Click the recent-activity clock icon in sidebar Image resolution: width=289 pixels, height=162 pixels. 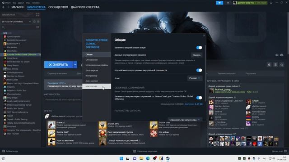[34, 22]
